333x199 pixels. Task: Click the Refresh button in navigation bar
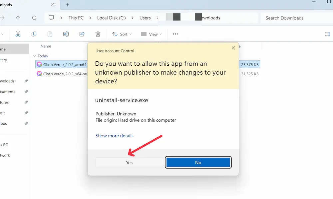click(34, 18)
